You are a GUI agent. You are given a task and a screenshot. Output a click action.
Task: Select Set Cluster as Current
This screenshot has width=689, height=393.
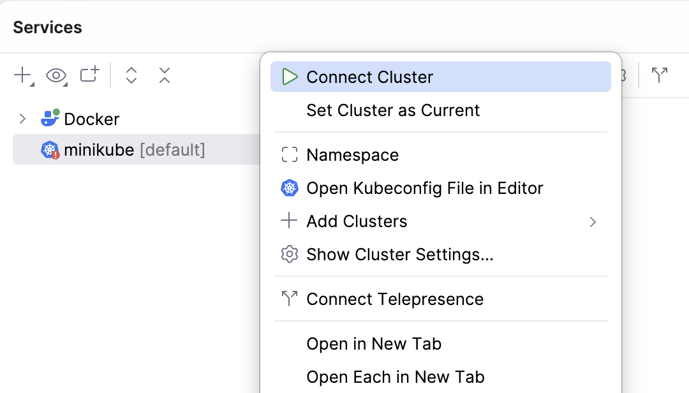pyautogui.click(x=393, y=110)
